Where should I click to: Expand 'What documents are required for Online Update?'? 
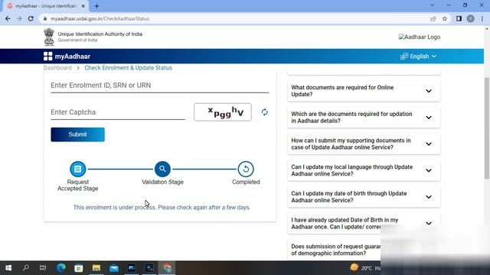(364, 91)
